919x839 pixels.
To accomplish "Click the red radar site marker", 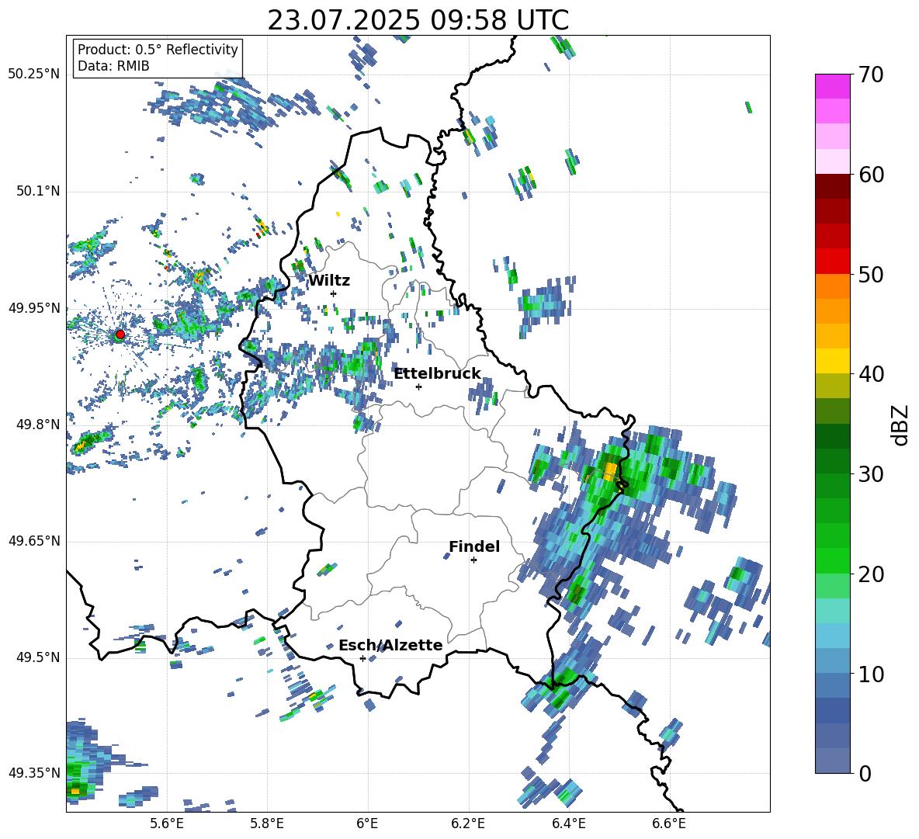I will pos(120,335).
